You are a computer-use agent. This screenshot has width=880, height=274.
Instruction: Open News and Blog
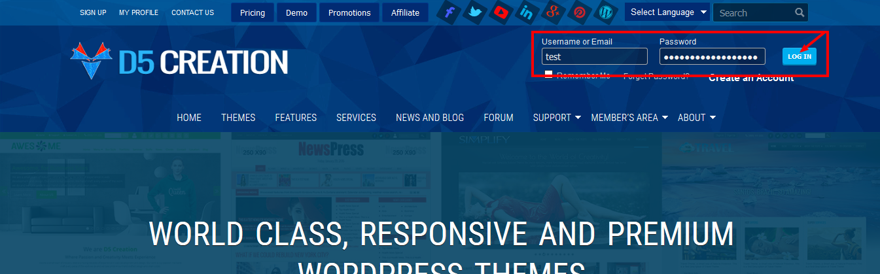[430, 118]
